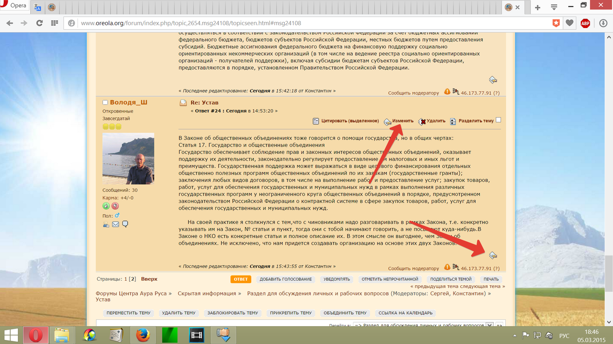The height and width of the screenshot is (344, 613).
Task: Applaud Володя_Ш karma with green icon
Action: [x=106, y=206]
